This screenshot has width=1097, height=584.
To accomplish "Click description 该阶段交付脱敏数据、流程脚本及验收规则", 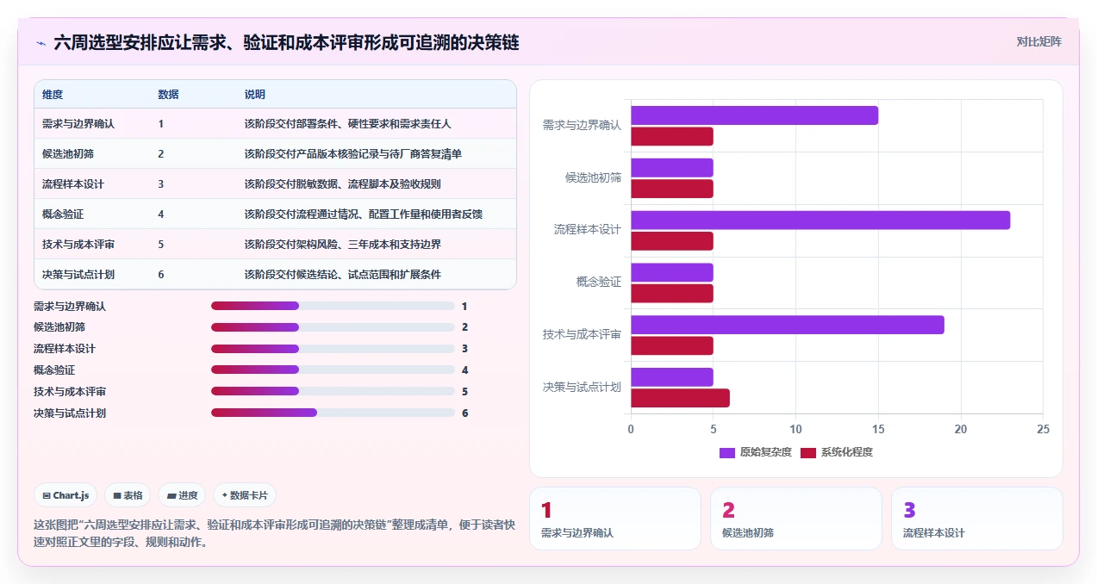I will pos(343,184).
